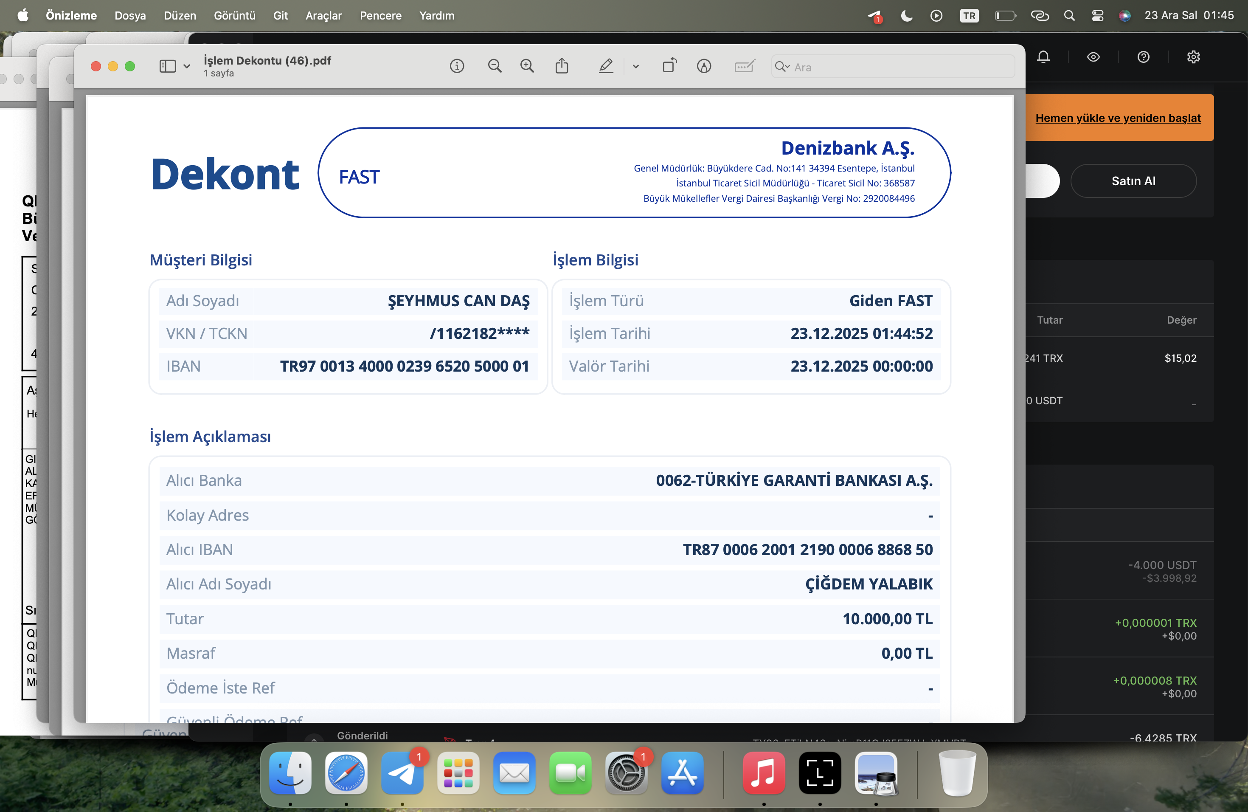Viewport: 1248px width, 812px height.
Task: Expand the sidebar view options chevron
Action: [x=187, y=66]
